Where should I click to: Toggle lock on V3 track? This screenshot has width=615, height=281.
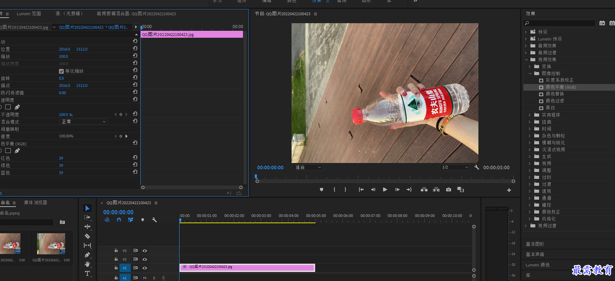116,250
